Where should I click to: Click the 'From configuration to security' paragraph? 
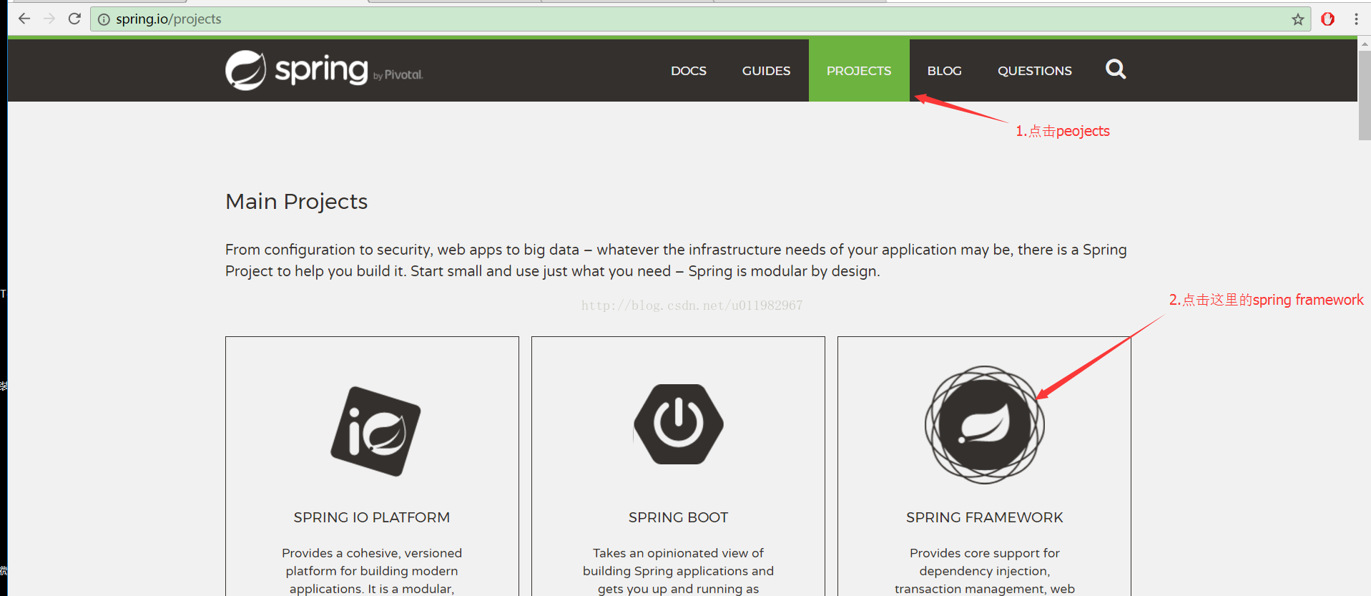(x=676, y=260)
